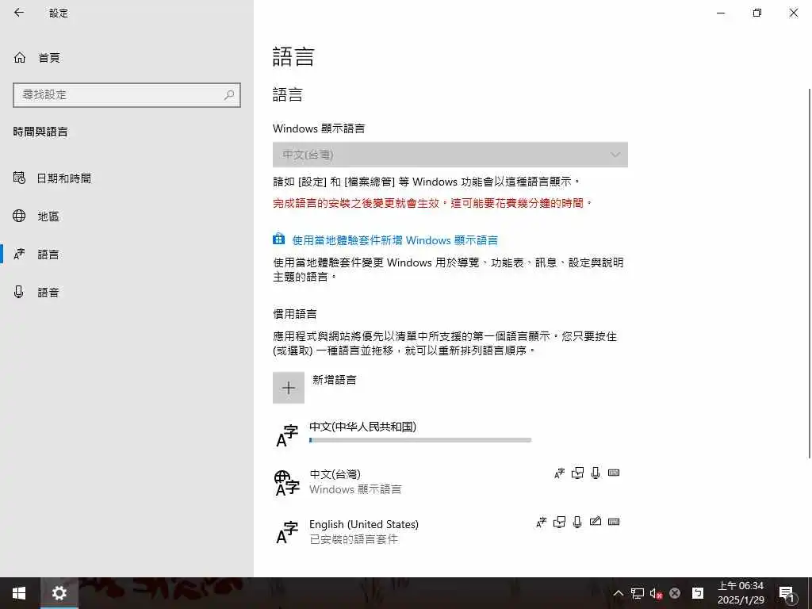
Task: Open the Windows Start menu
Action: pos(19,593)
